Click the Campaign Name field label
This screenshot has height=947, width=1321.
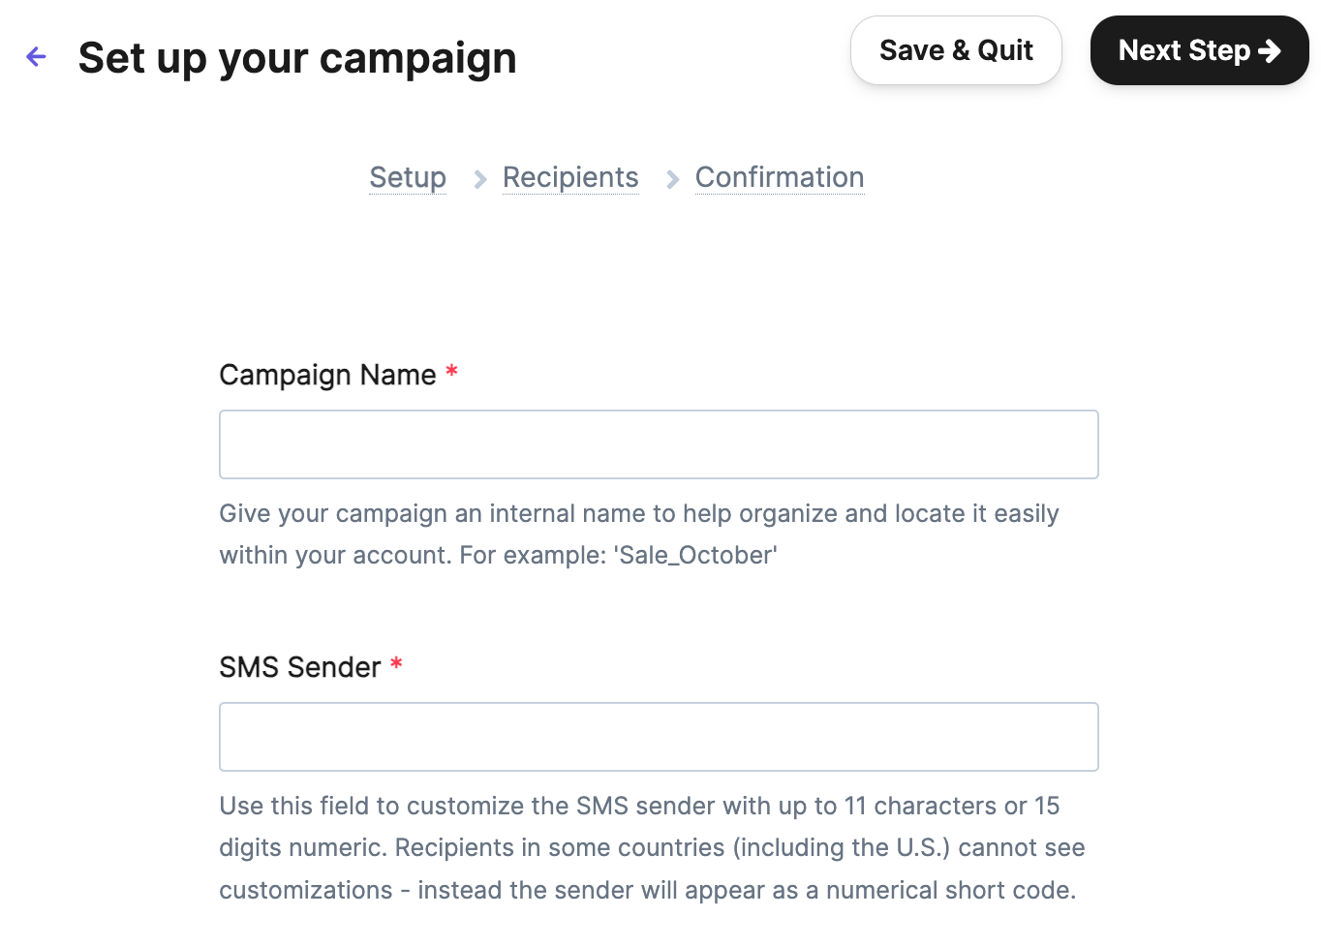pos(327,375)
